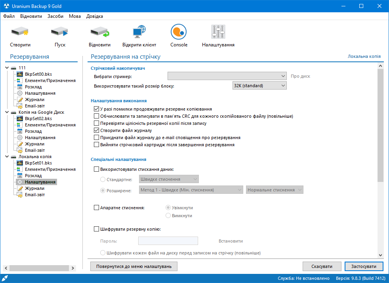Uncheck У разі помилки продовжувати резервне копіювання
Viewport: 389px width, 283px height.
tap(97, 109)
